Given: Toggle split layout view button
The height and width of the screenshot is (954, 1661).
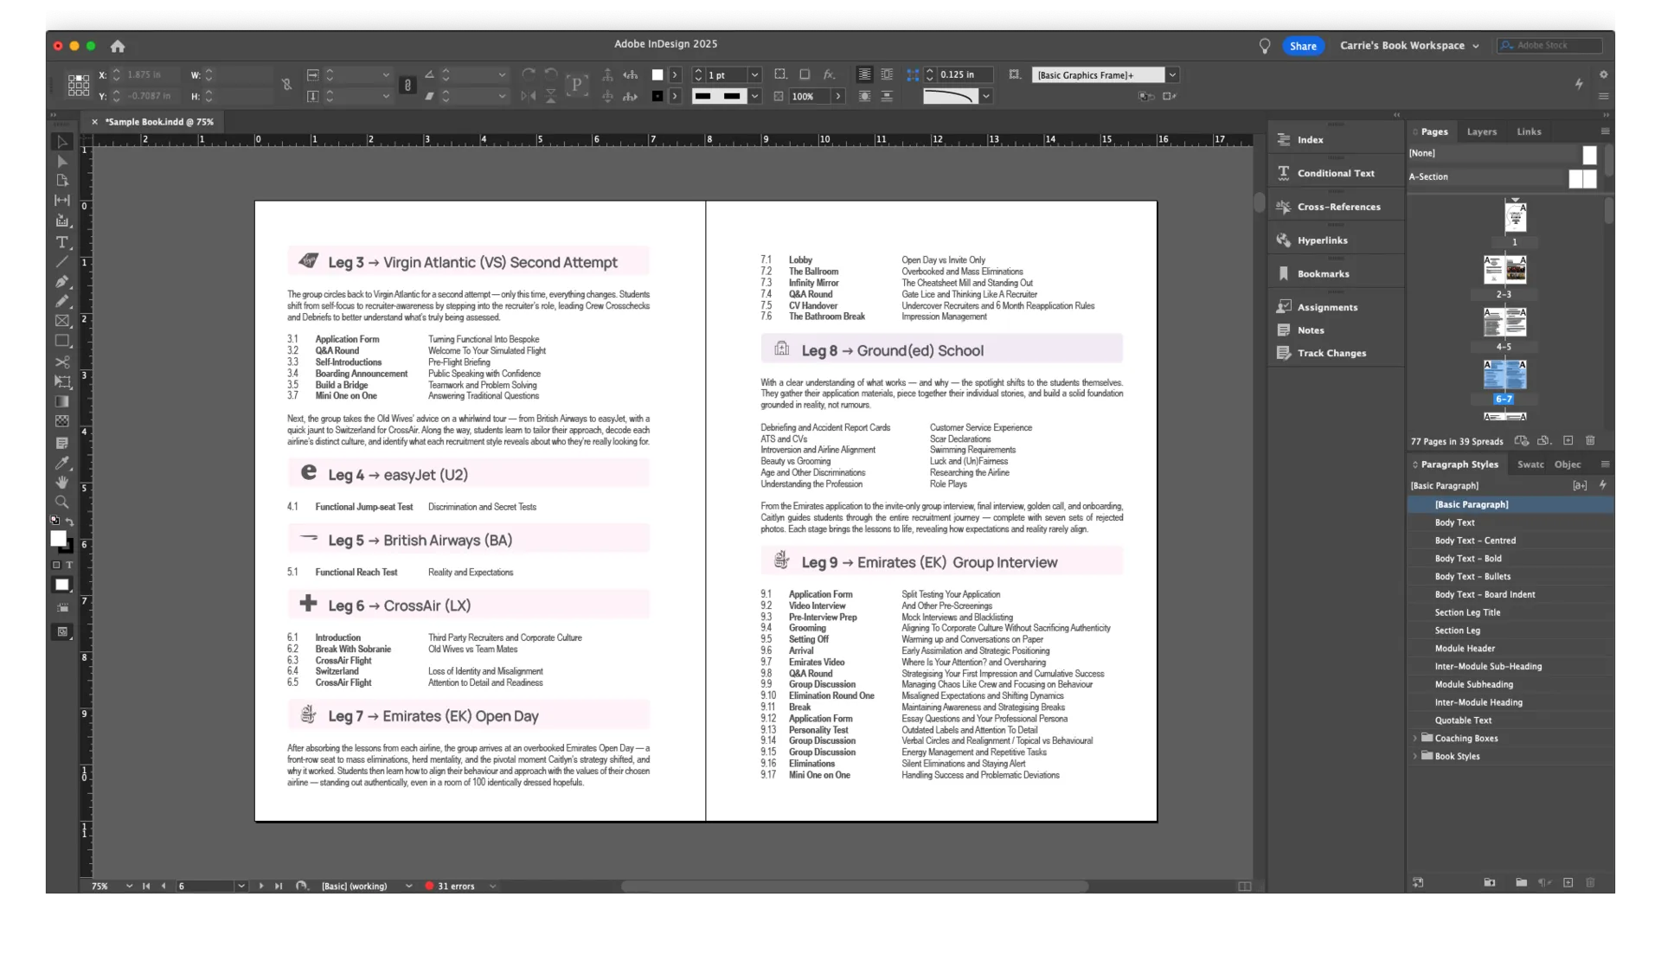Looking at the screenshot, I should click(x=1244, y=886).
